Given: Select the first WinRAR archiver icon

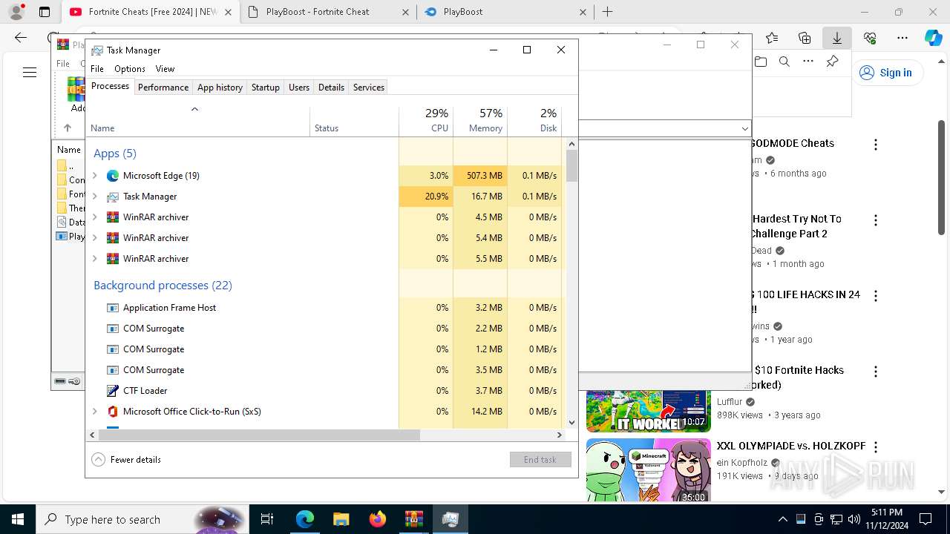Looking at the screenshot, I should [113, 217].
